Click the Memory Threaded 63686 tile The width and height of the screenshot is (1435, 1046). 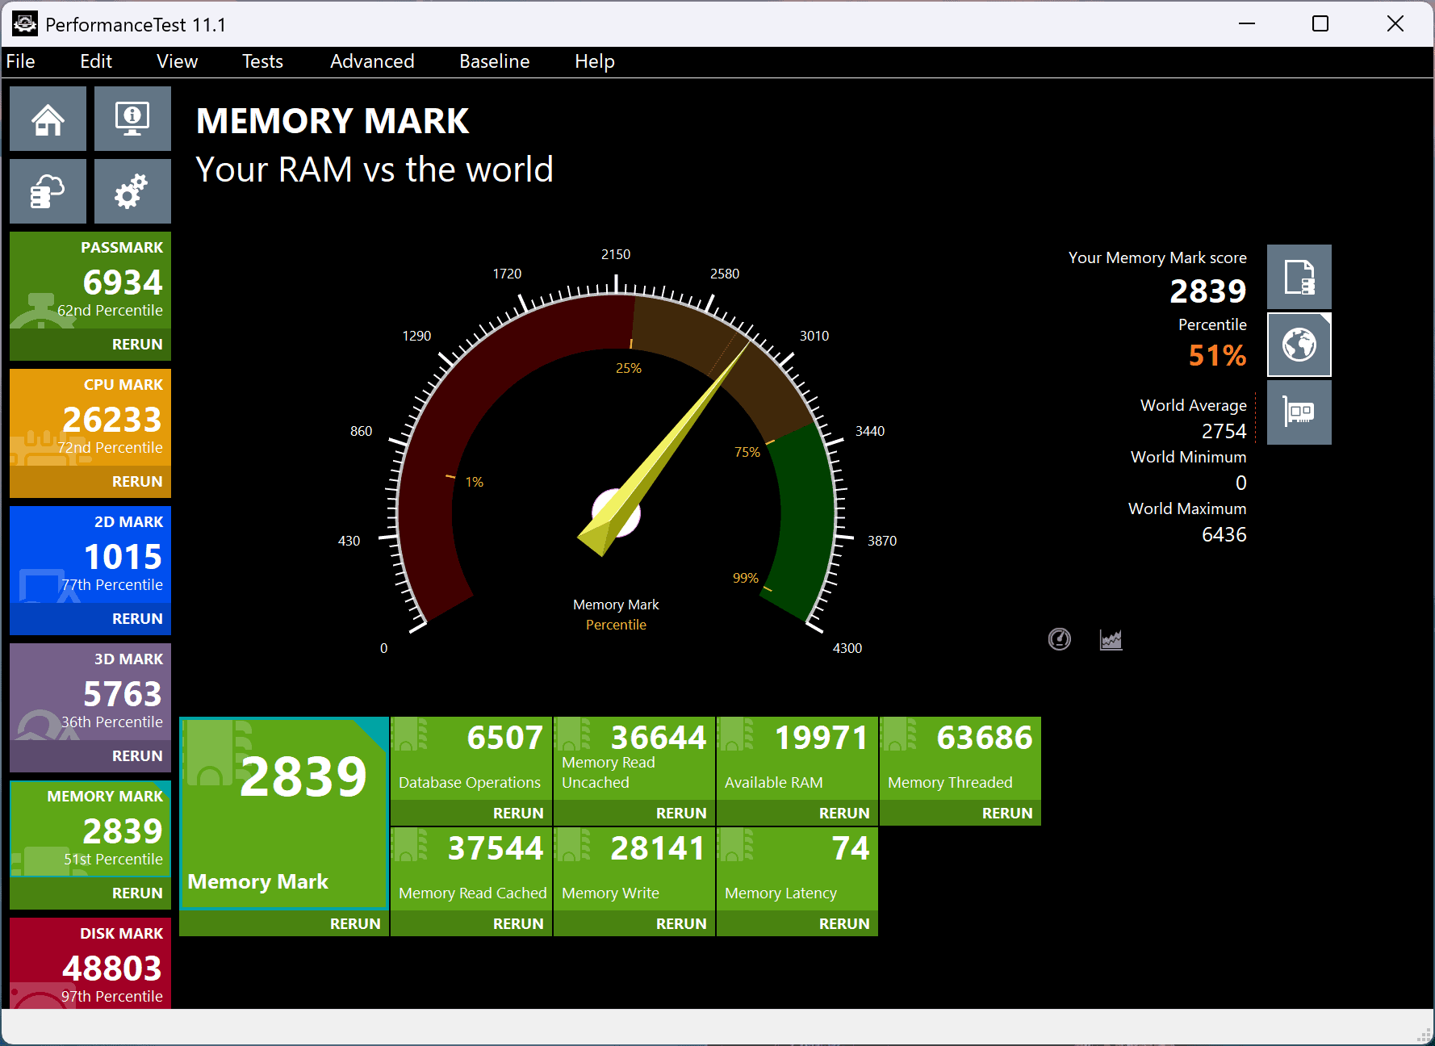pos(960,759)
